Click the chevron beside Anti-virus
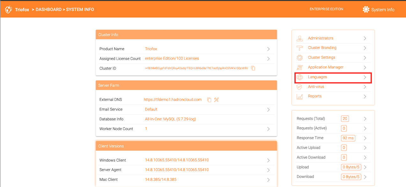The width and height of the screenshot is (406, 187). (x=365, y=87)
